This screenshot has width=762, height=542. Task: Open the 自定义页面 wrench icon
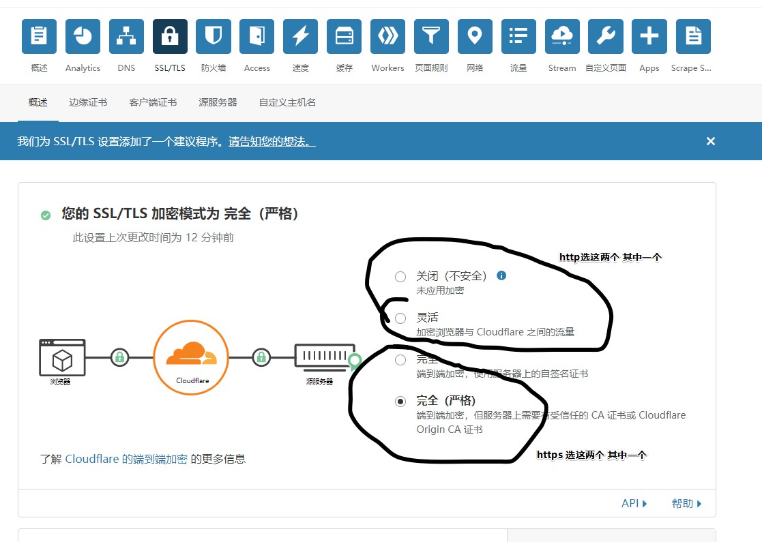[606, 36]
